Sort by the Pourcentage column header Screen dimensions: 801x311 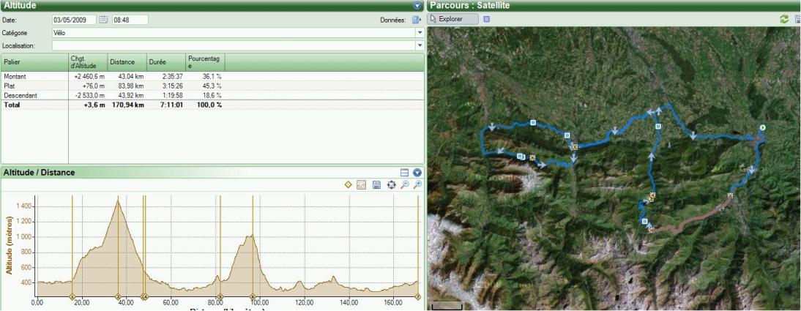205,61
